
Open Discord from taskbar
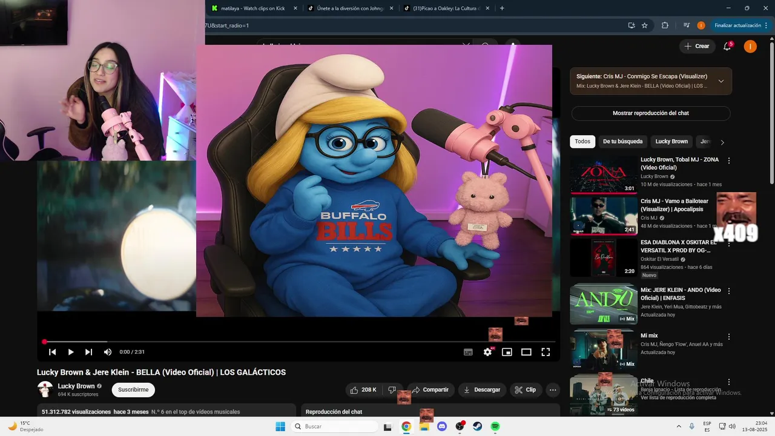[442, 426]
